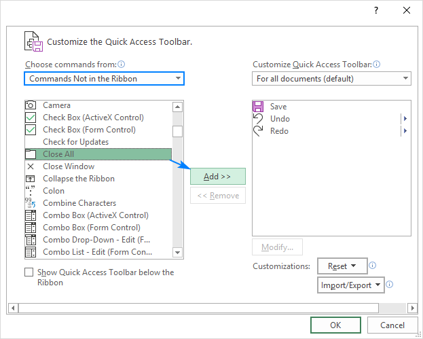Select the Save icon in toolbar list

pos(258,107)
